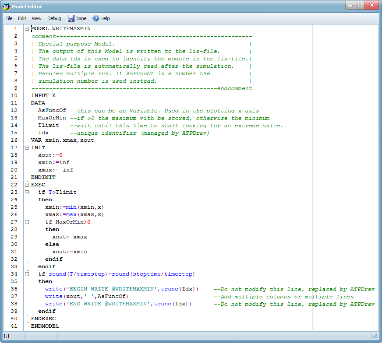Click 'Tlimit' data declaration on line 14
The image size is (382, 343).
click(49, 125)
